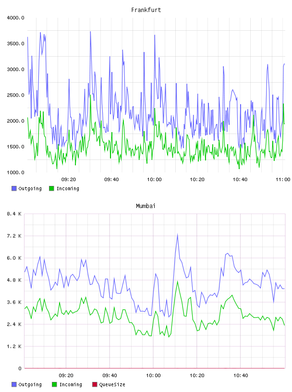Image resolution: width=292 pixels, height=392 pixels.
Task: Select the Outgoing legend label under Frankfurt
Action: tap(30, 189)
